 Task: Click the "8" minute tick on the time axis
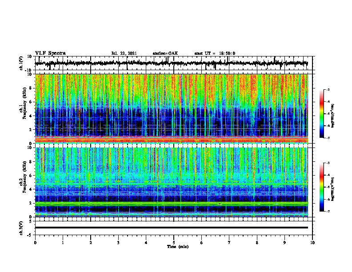pyautogui.click(x=257, y=243)
